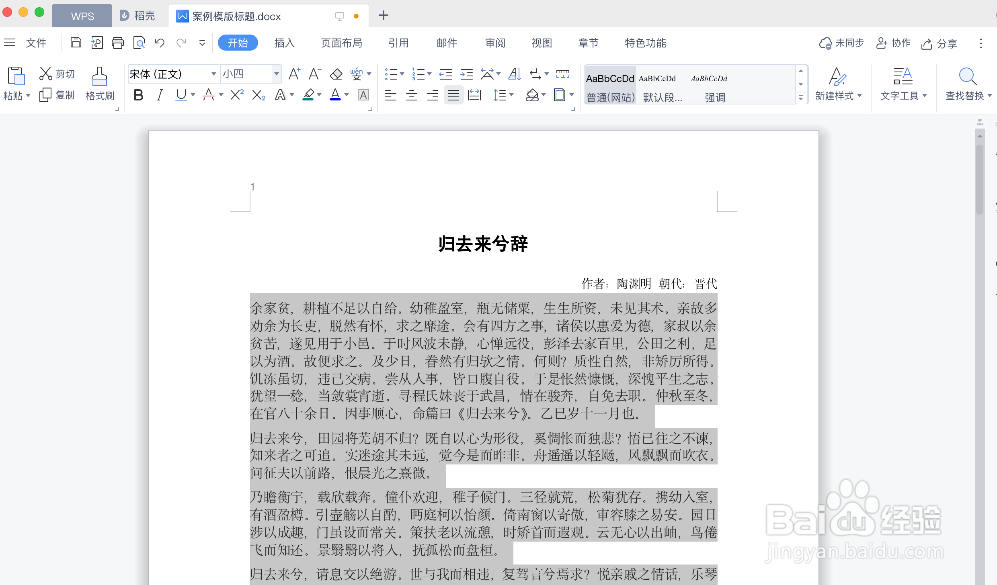Click the Increase Indent icon

tap(466, 74)
